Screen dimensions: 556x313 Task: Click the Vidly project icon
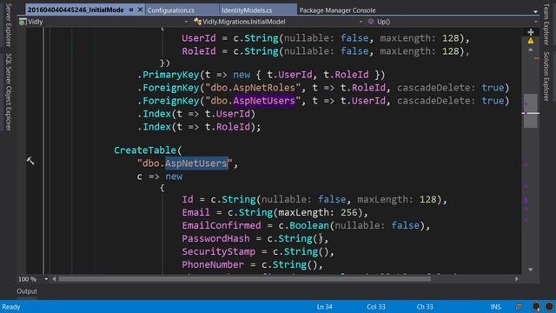(x=23, y=22)
